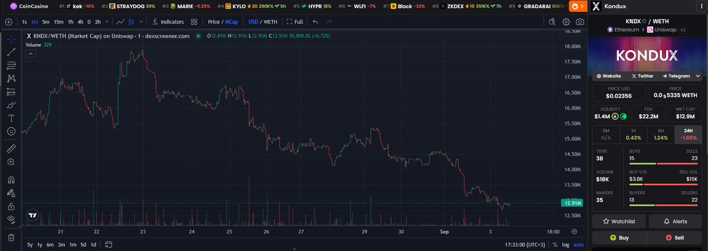Open the forecasting and measurement tools
This screenshot has height=251, width=708.
(11, 91)
